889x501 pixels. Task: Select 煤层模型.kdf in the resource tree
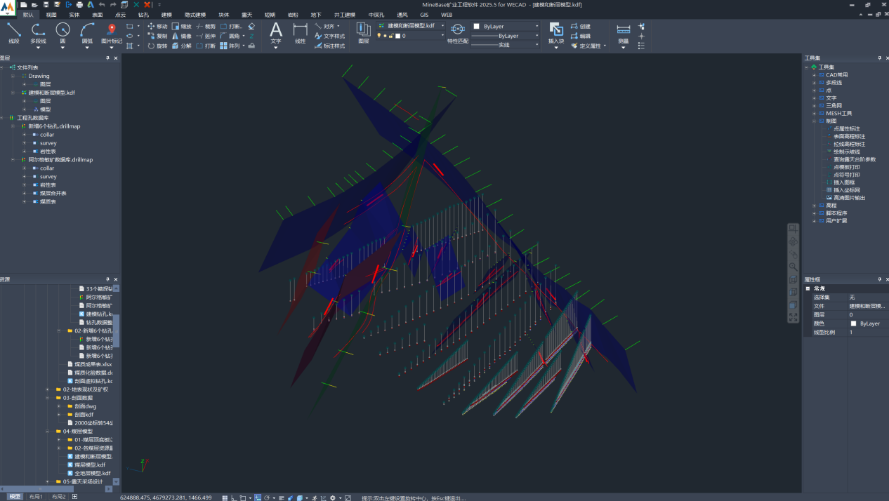(x=90, y=465)
